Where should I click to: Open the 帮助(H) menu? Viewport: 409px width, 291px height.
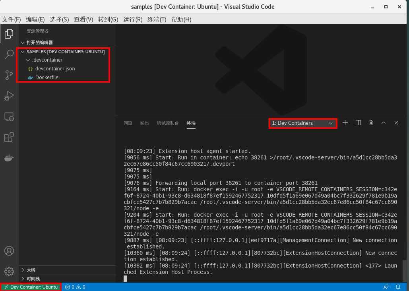tap(181, 19)
